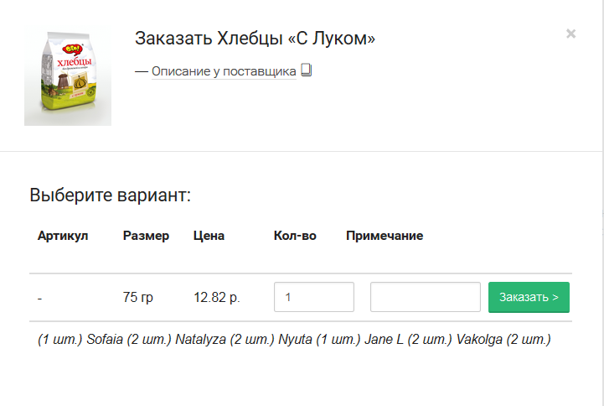Click the title 'Заказать Хлебцы «С Луком»'
This screenshot has width=604, height=406.
click(255, 39)
